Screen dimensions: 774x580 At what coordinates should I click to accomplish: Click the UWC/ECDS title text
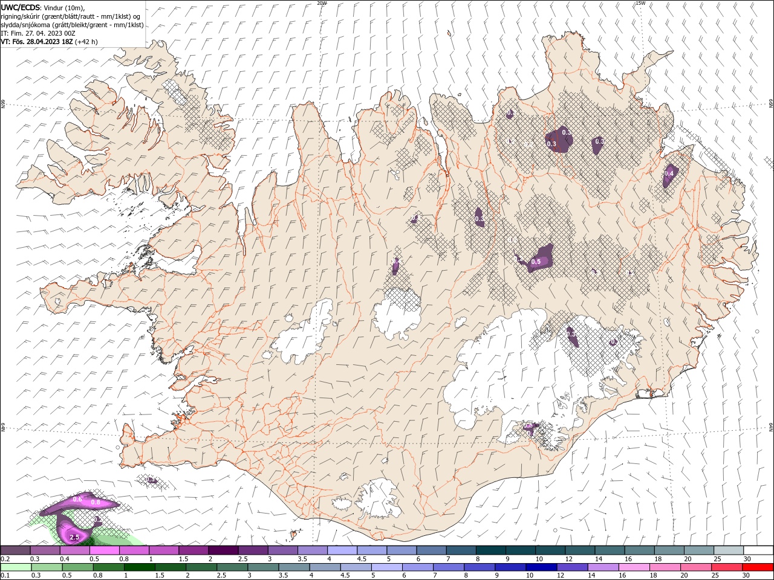coord(20,7)
